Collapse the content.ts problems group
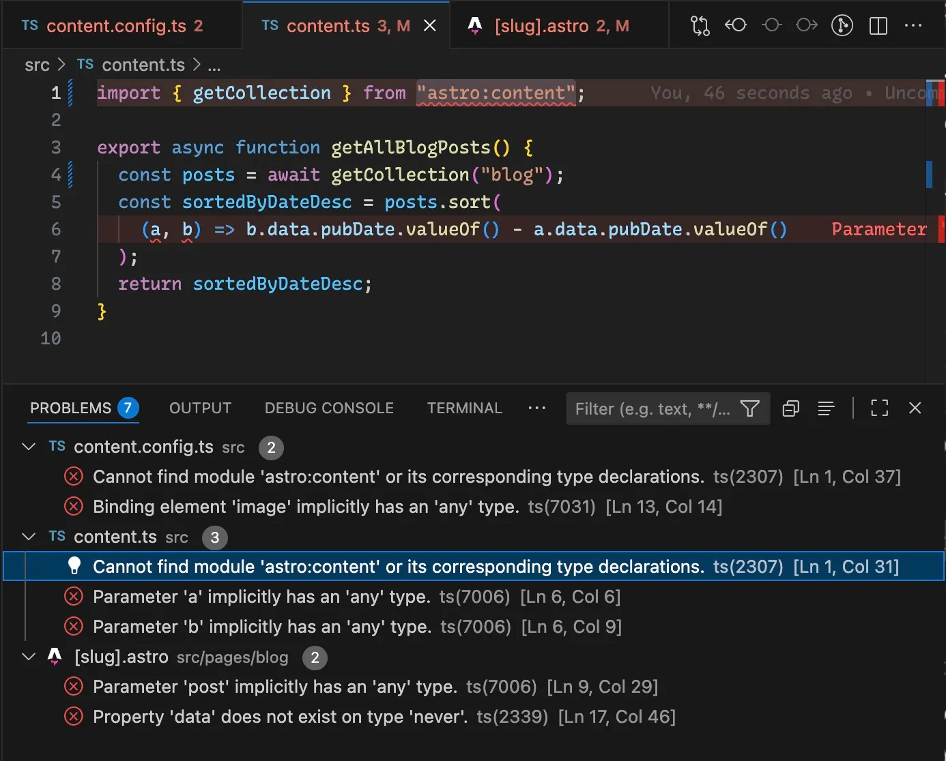Viewport: 946px width, 761px height. (29, 537)
